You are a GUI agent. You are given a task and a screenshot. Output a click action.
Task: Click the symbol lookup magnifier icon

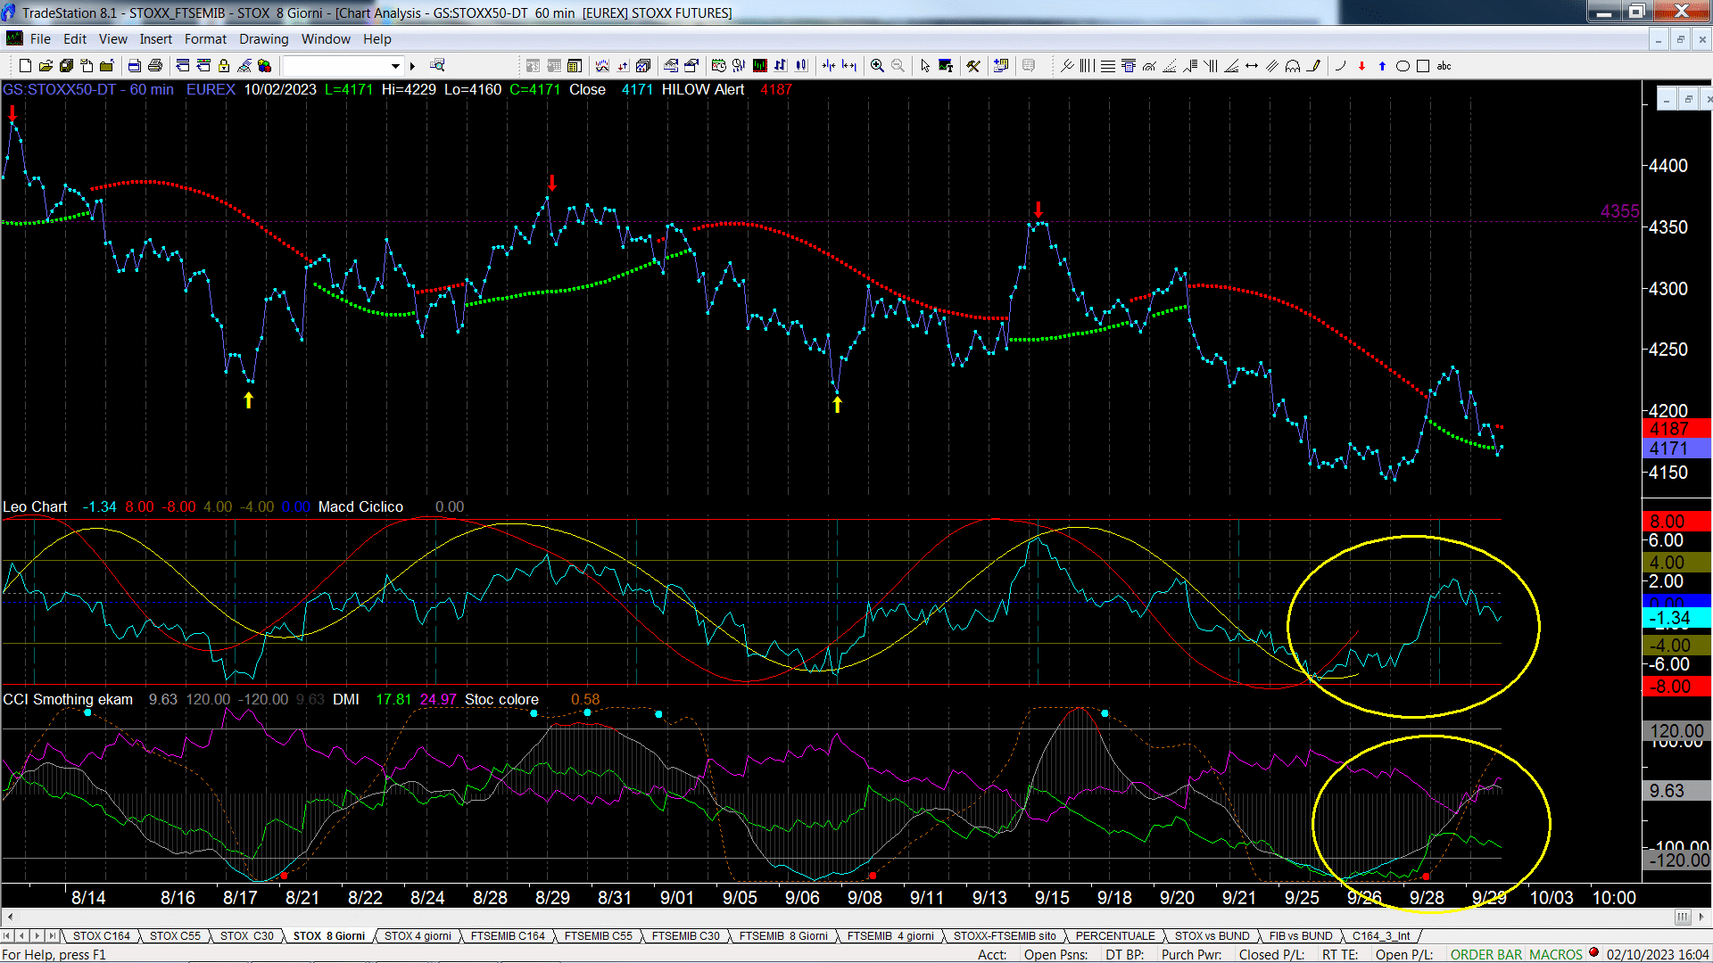coord(437,66)
